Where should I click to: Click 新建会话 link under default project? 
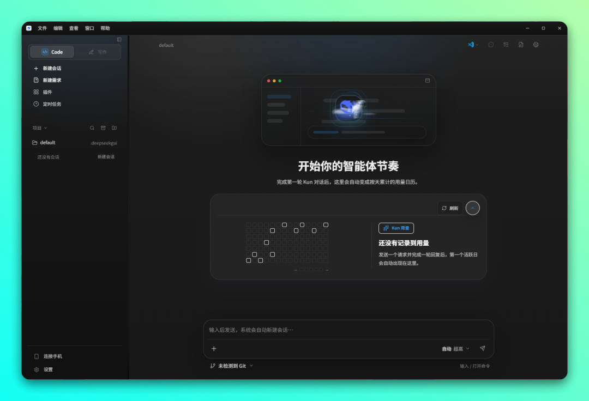(x=106, y=157)
